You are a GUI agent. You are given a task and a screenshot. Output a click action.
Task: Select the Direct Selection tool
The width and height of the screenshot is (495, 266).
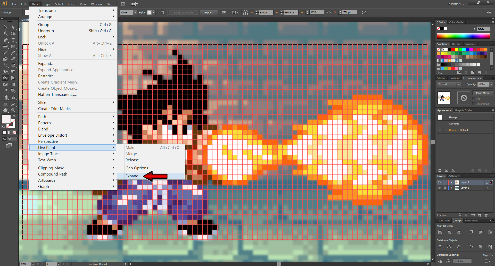coord(13,27)
